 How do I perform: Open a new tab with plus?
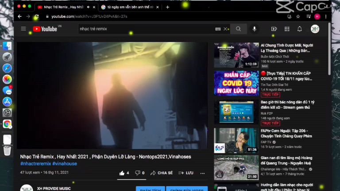(167, 7)
